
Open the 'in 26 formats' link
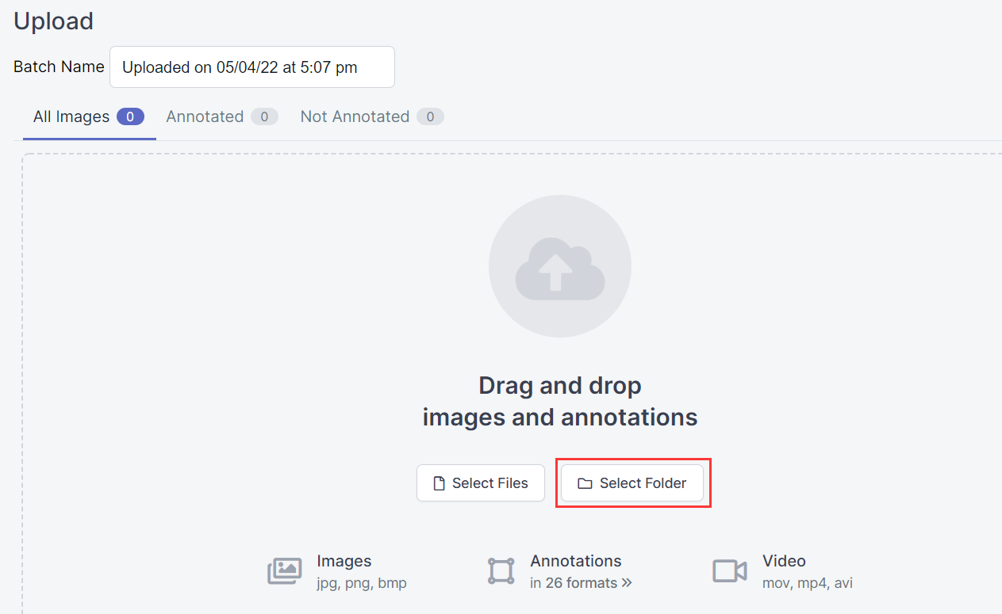[x=581, y=583]
